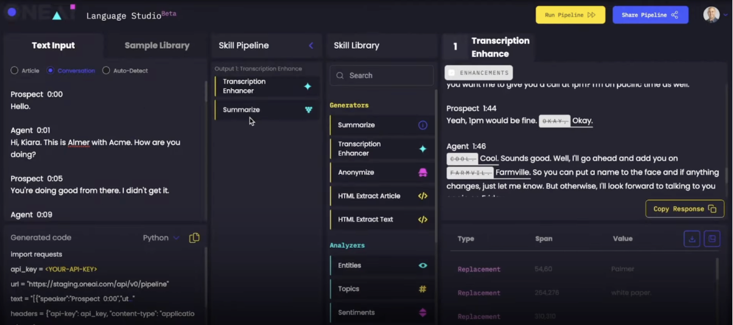The height and width of the screenshot is (325, 733).
Task: Click the Copy Response button
Action: pos(684,209)
